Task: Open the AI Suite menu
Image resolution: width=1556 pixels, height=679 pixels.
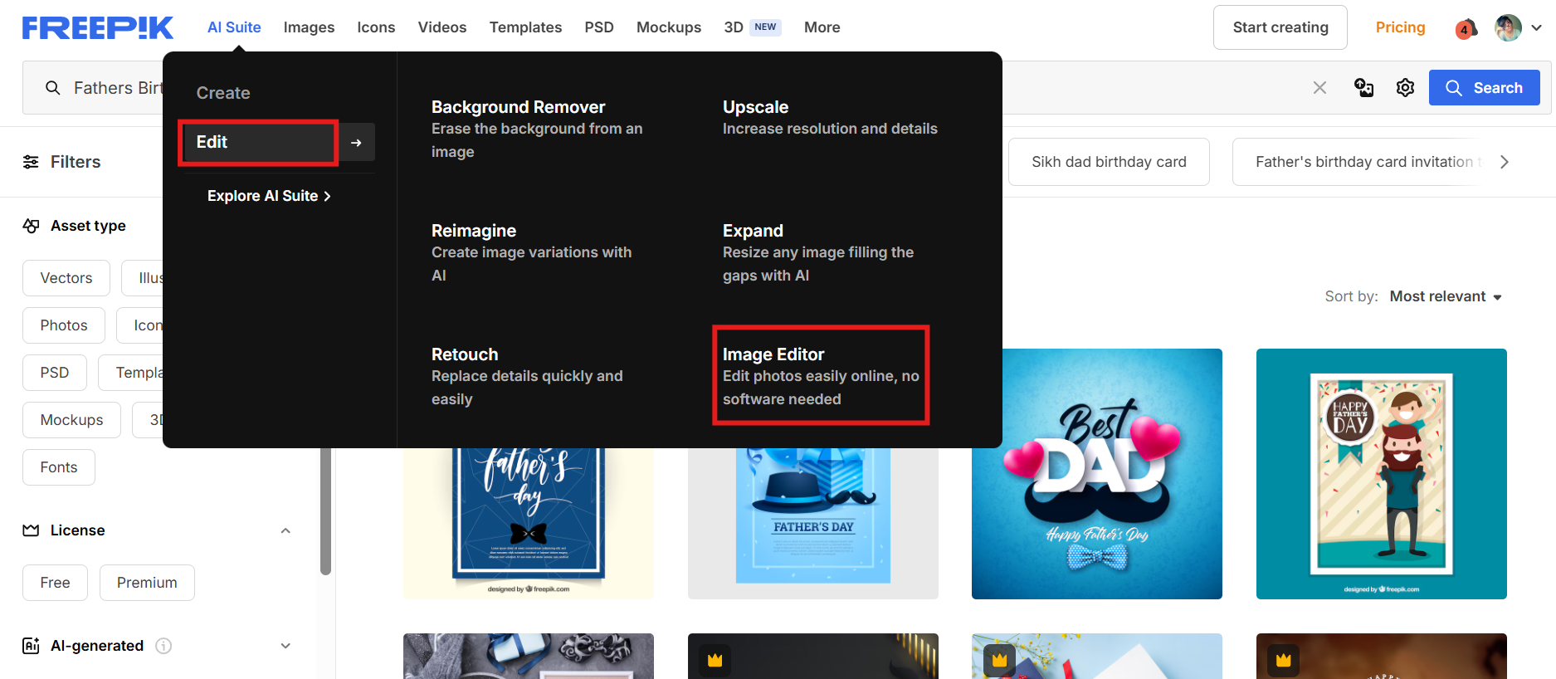Action: coord(234,27)
